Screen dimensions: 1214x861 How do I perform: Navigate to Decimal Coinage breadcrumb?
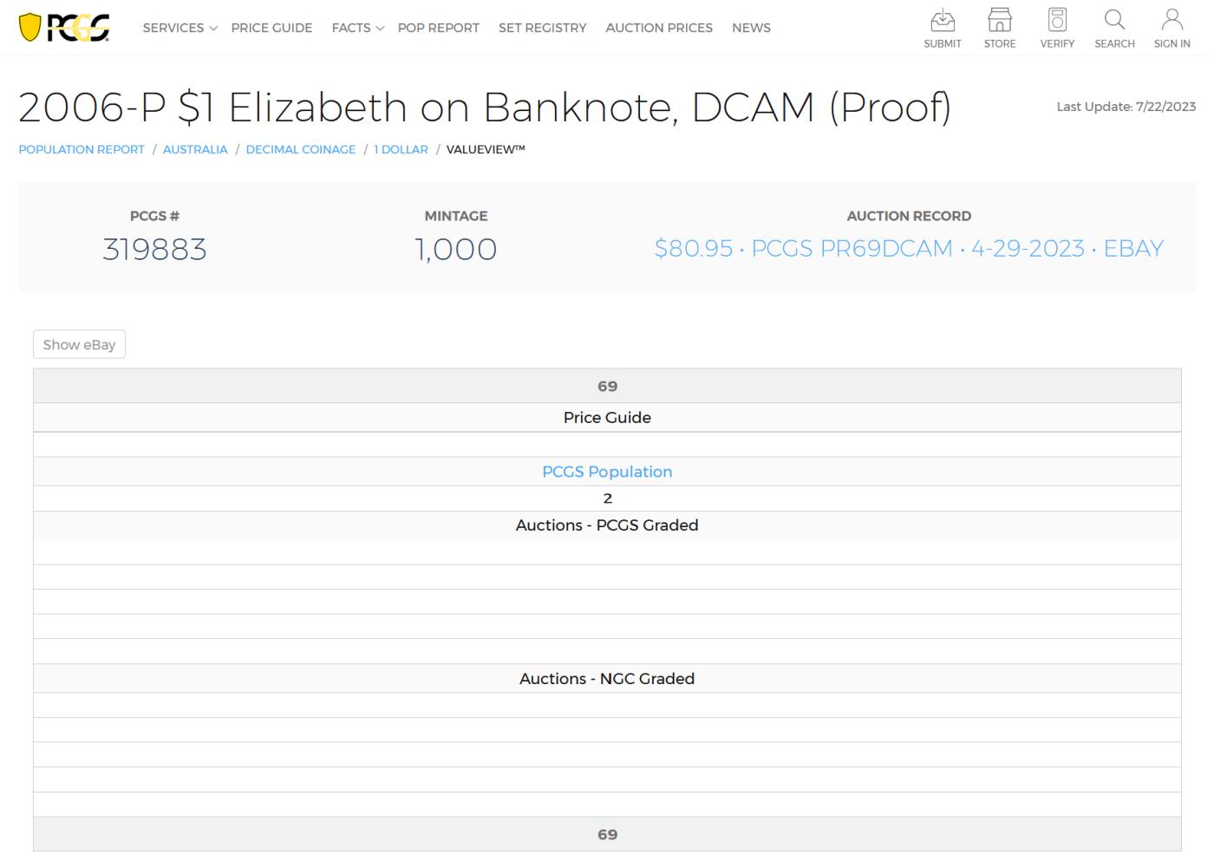301,149
